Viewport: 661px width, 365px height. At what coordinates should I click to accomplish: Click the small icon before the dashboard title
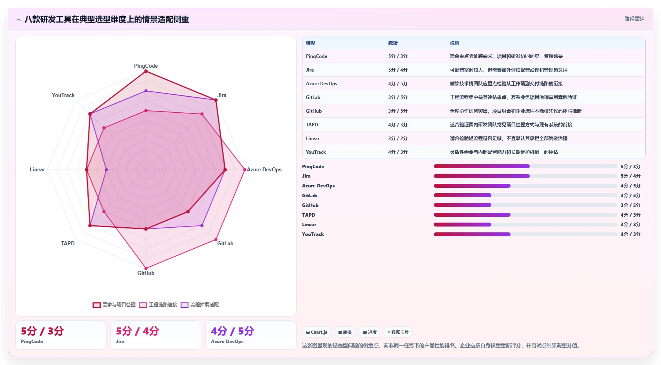tap(18, 20)
